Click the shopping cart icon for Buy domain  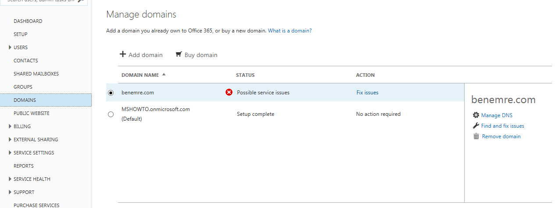click(x=179, y=54)
